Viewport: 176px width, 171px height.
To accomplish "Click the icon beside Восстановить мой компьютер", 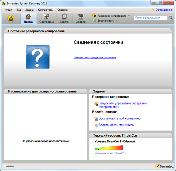I will [96, 119].
